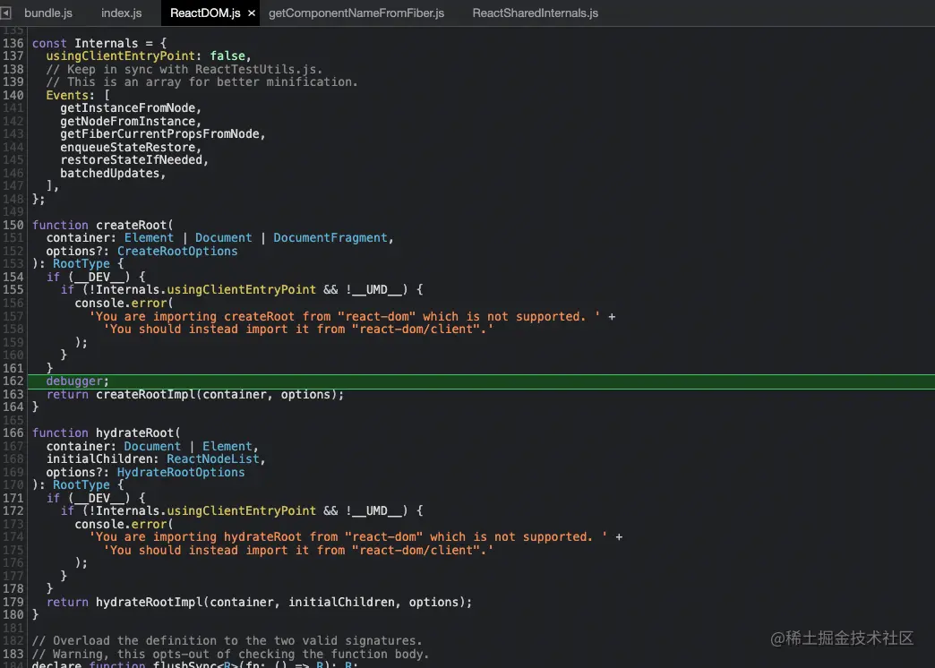The image size is (935, 668).
Task: Click the CreateRootOptions type
Action: tap(177, 251)
